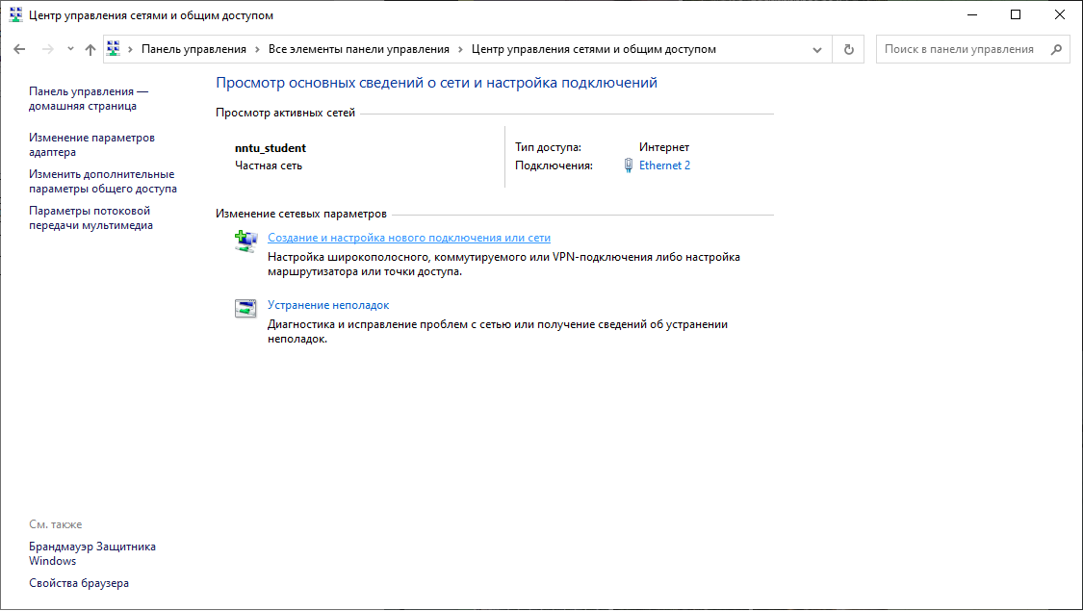The height and width of the screenshot is (611, 1083).
Task: Open 'Параметры потоковой передачи мультимедиа' link
Action: (90, 218)
